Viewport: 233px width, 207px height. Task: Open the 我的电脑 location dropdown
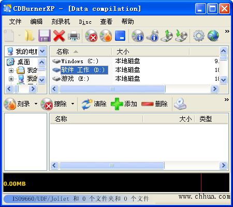coord(42,51)
